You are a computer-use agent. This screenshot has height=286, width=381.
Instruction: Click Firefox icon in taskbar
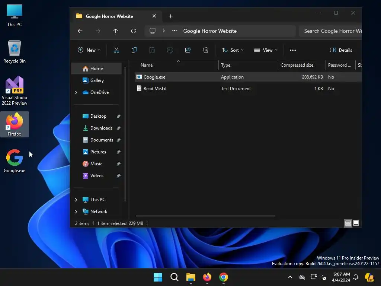[x=207, y=277]
